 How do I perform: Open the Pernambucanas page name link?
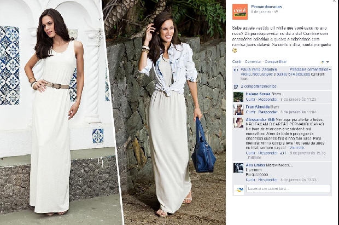point(266,7)
